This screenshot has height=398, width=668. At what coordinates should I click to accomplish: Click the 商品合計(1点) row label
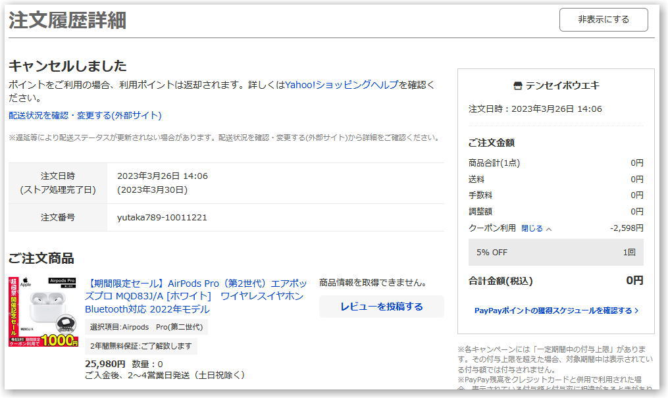click(x=494, y=163)
